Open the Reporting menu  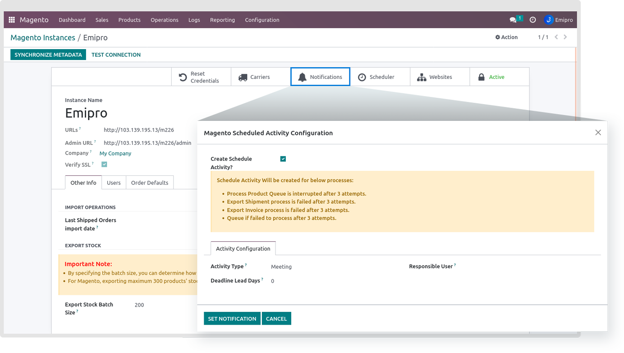pos(222,20)
